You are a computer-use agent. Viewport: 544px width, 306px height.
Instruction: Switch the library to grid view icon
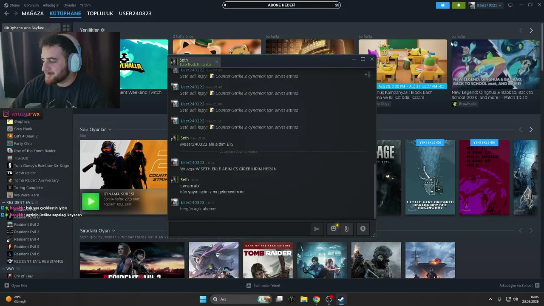pyautogui.click(x=66, y=28)
